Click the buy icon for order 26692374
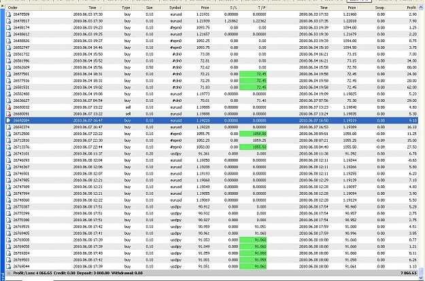Screen dimensions: 425x281 pyautogui.click(x=9, y=127)
